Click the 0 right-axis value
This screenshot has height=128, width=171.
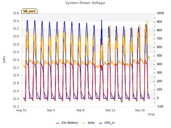158,98
